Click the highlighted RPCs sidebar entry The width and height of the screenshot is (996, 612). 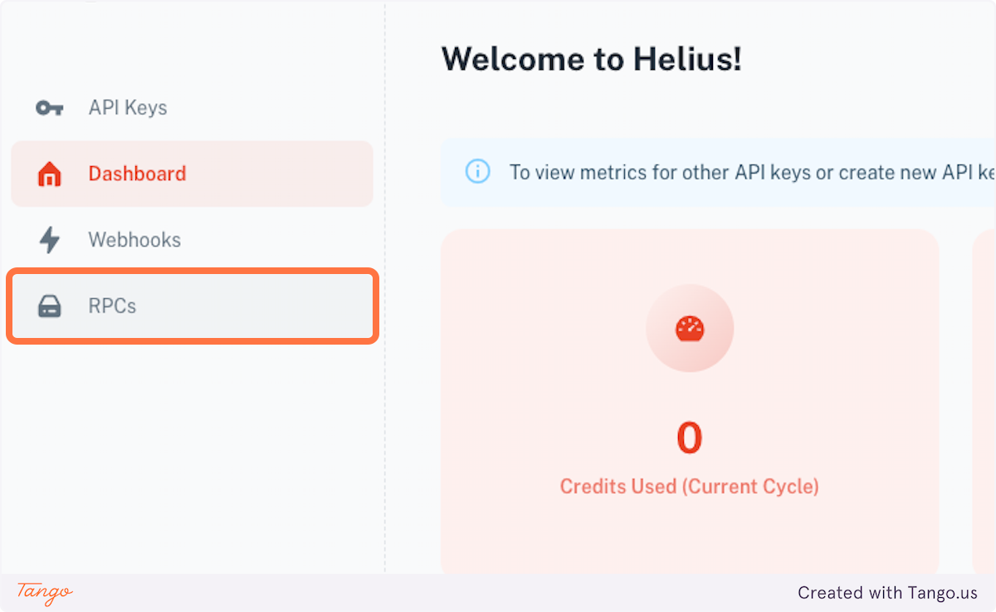(192, 306)
